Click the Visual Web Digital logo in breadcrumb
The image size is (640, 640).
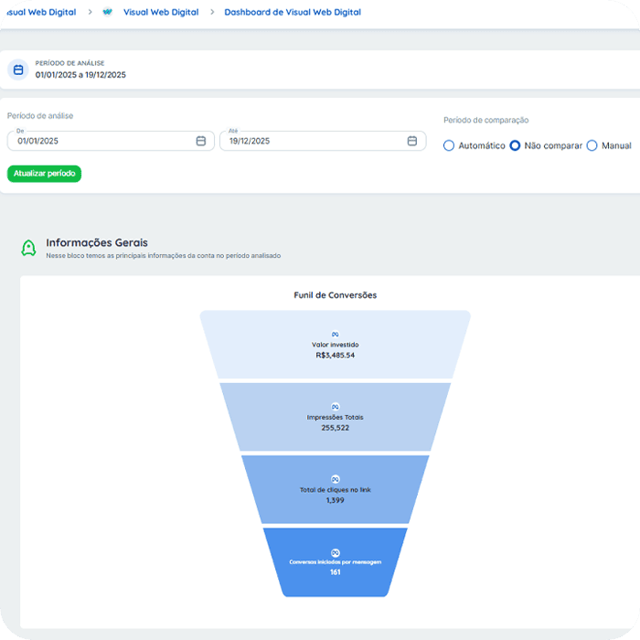tap(108, 12)
